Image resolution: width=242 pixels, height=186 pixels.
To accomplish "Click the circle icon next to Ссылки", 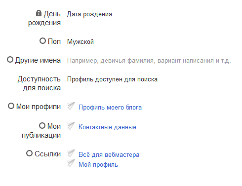I will 29,153.
